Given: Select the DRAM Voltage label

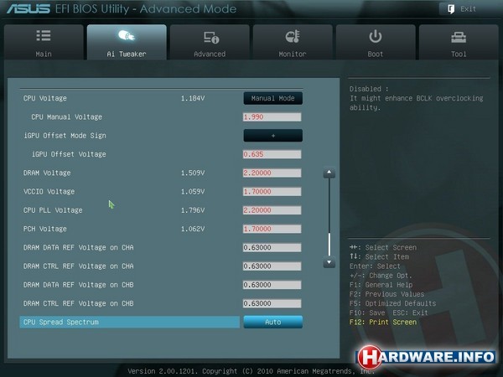Looking at the screenshot, I should point(47,173).
